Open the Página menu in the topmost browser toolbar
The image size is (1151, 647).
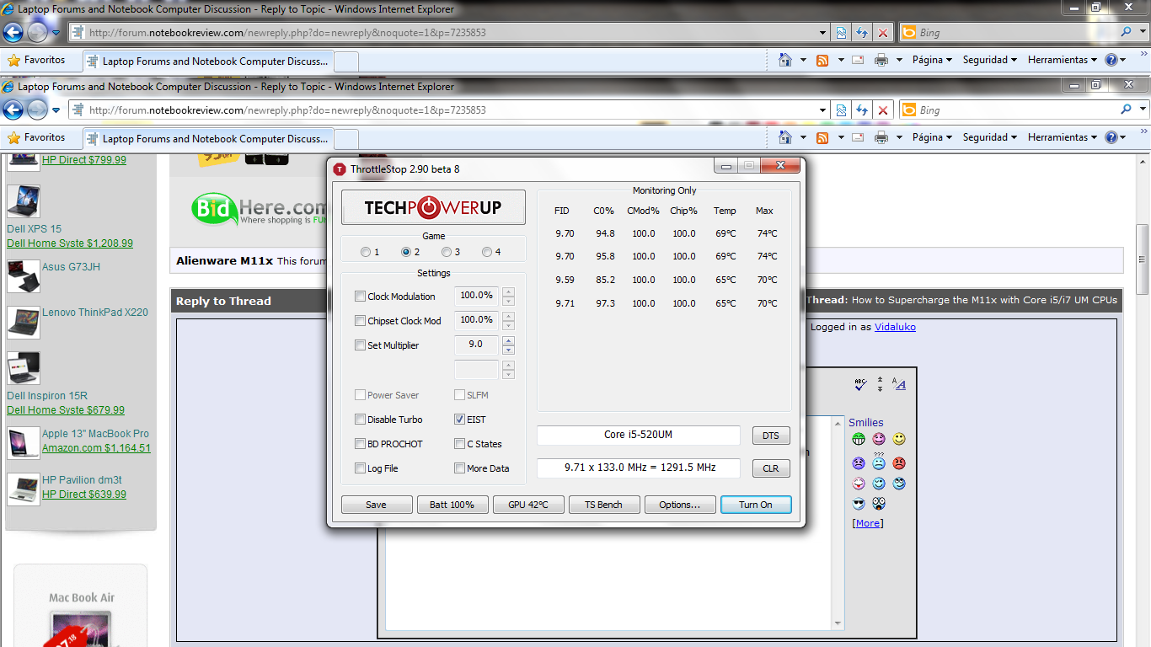pos(932,60)
